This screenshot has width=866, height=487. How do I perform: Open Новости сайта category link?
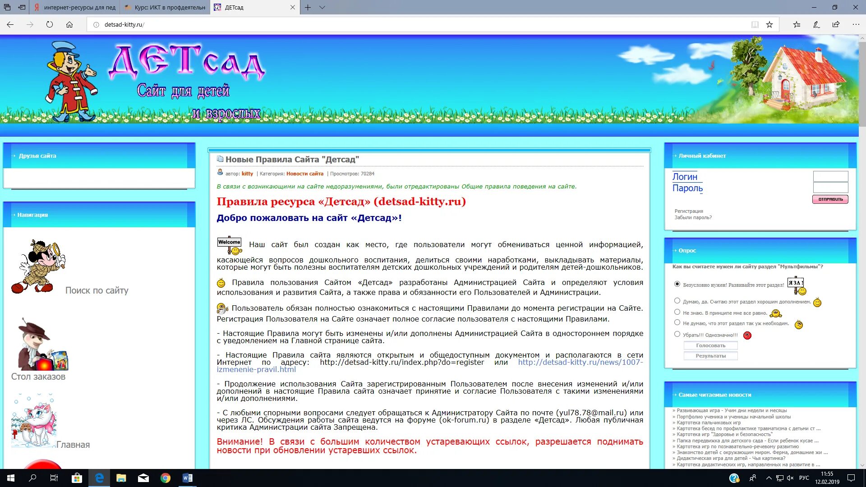304,174
